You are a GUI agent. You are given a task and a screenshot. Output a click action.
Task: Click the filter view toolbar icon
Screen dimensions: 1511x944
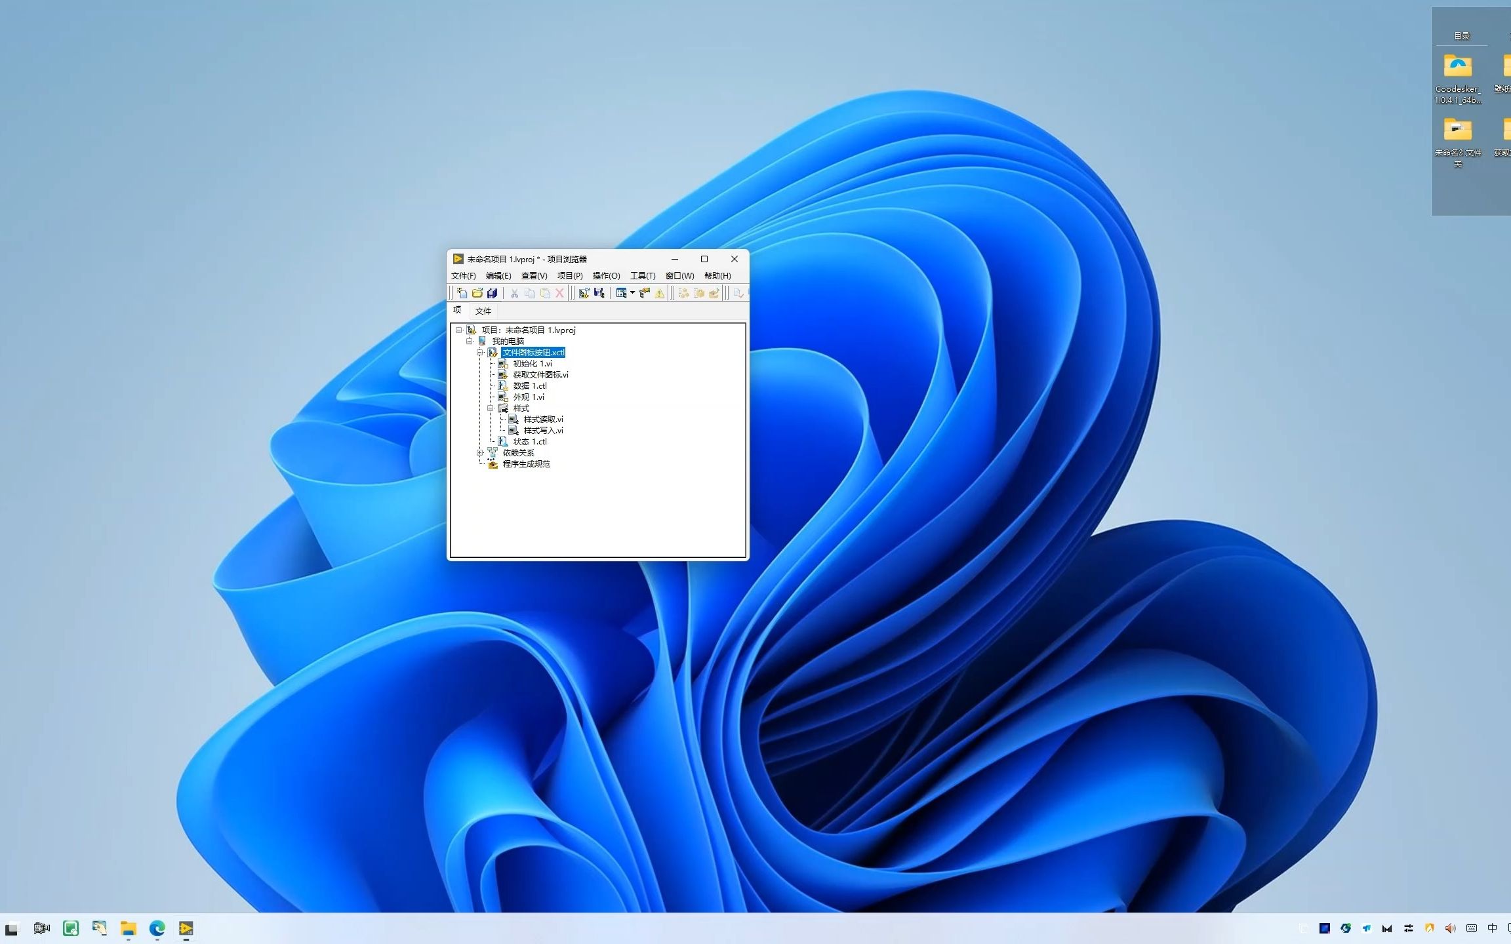coord(621,293)
